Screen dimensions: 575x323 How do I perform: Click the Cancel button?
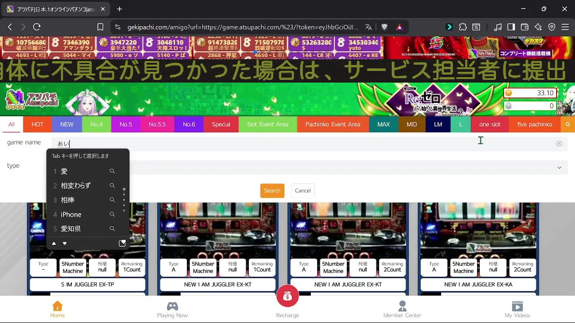[x=303, y=191]
